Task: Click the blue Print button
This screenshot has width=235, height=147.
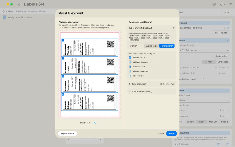Action: [x=172, y=133]
